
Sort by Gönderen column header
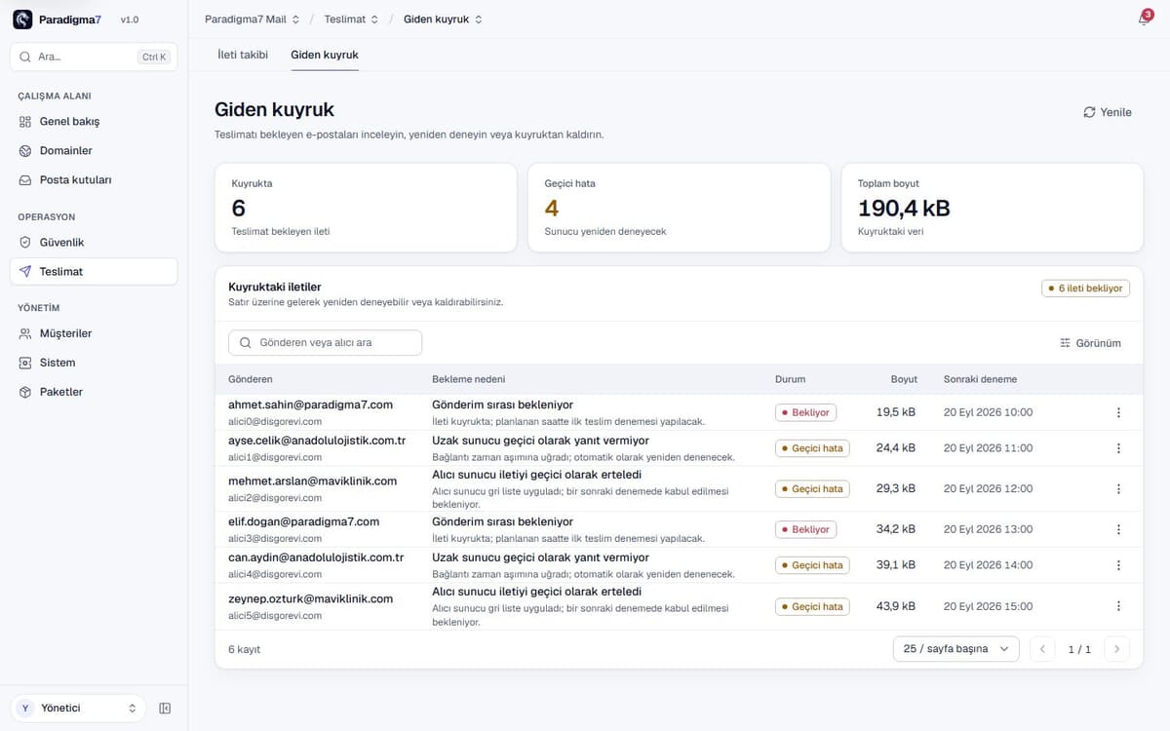click(x=251, y=379)
